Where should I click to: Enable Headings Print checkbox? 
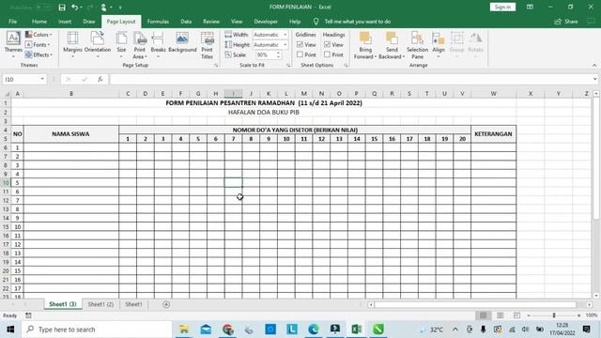pyautogui.click(x=327, y=54)
